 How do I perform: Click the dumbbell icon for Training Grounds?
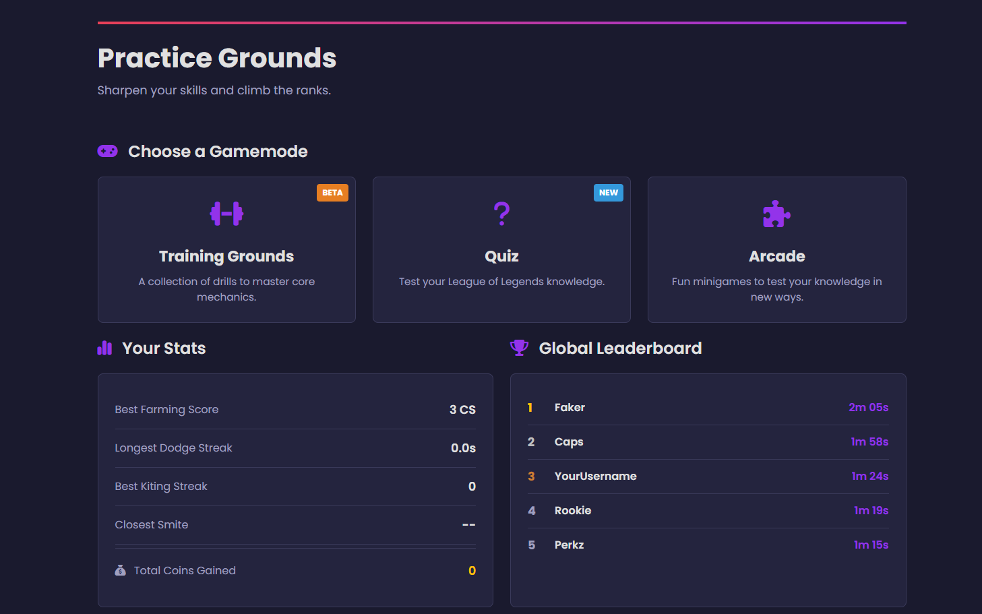click(x=226, y=214)
